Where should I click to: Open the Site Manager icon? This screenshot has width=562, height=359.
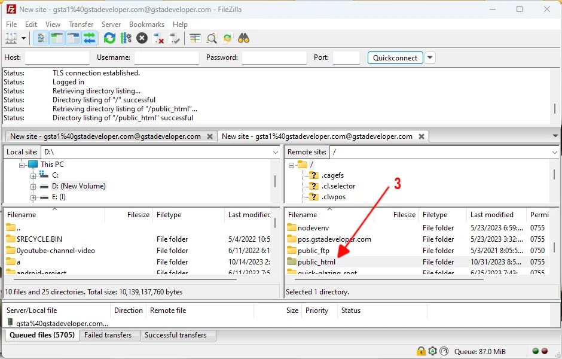pyautogui.click(x=11, y=38)
